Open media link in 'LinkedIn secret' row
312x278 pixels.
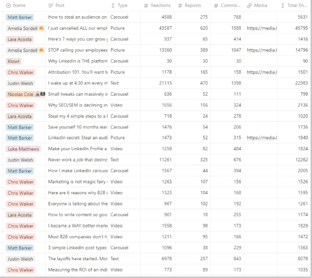tap(262, 138)
